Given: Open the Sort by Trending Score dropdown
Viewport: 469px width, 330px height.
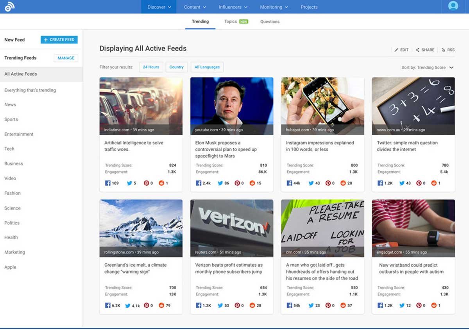Looking at the screenshot, I should tap(428, 68).
